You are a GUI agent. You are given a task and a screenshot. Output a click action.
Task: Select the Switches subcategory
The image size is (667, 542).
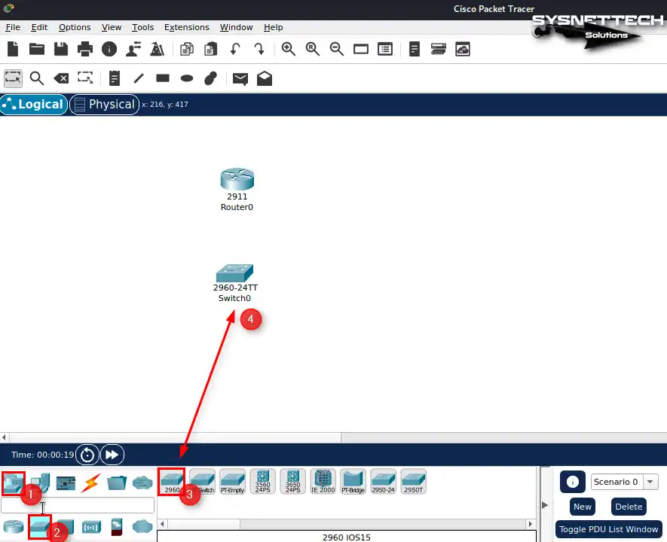[40, 527]
